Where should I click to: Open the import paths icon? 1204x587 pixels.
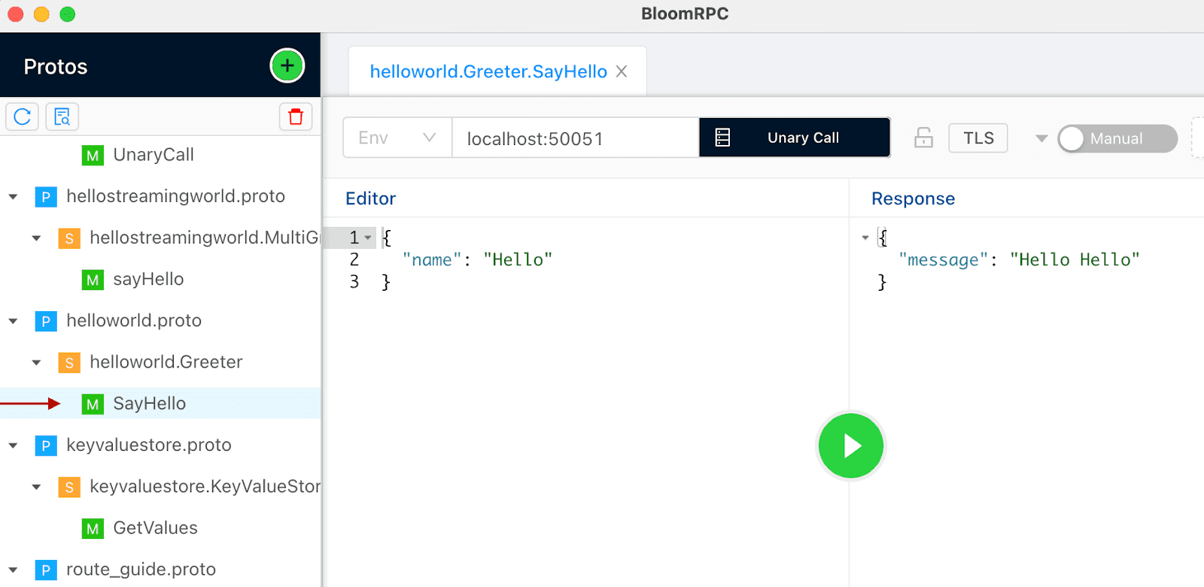[62, 116]
